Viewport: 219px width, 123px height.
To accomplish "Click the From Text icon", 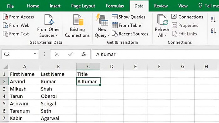I will pos(5,34).
